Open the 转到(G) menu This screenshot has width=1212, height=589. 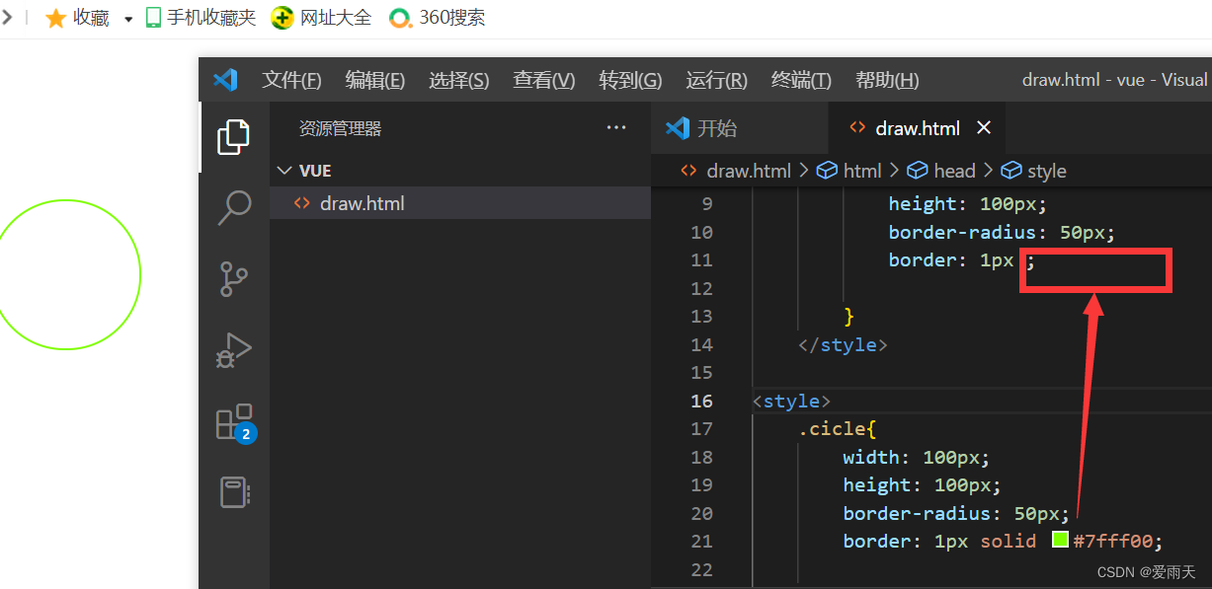pos(630,81)
